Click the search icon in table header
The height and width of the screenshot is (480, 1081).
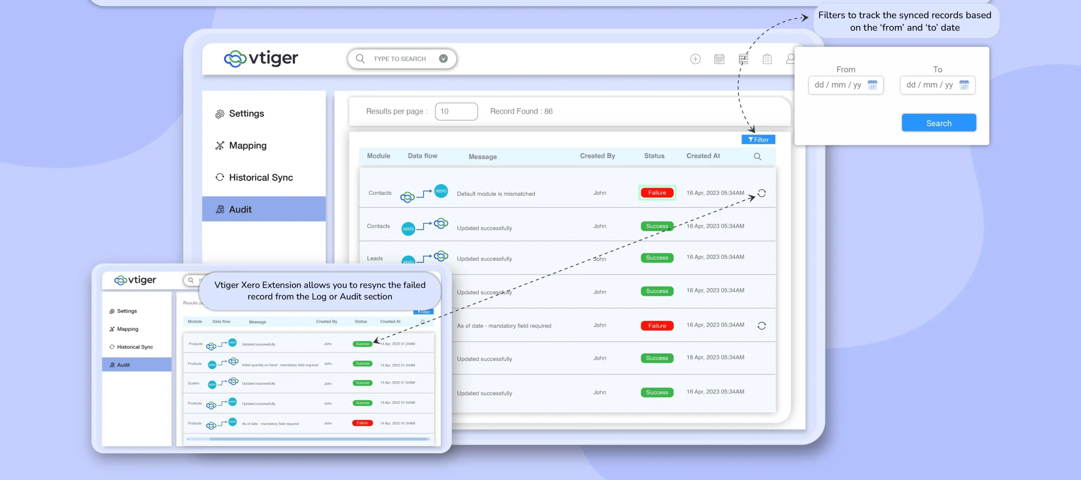757,156
